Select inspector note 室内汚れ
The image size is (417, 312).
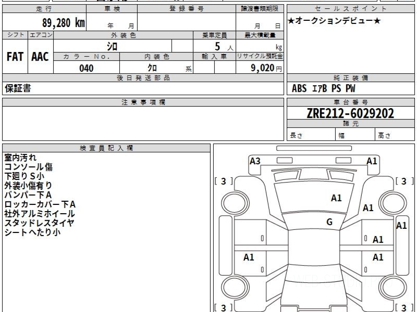(x=20, y=158)
